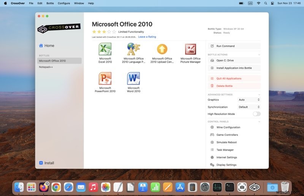Open Music app from the Dock

click(x=93, y=187)
